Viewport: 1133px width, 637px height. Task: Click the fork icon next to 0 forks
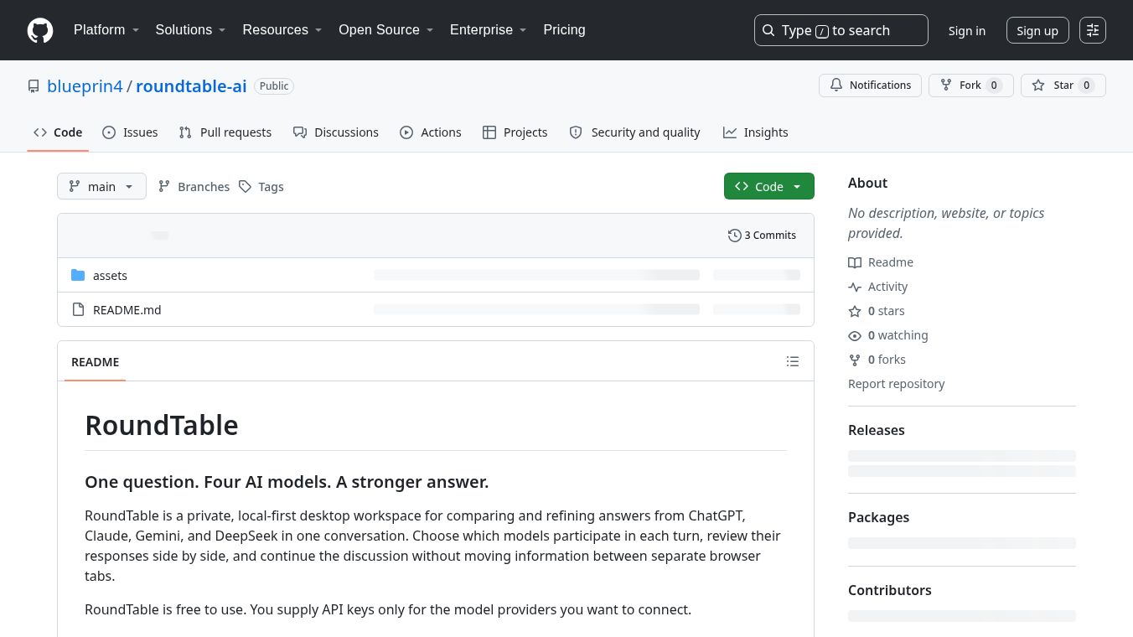coord(855,360)
